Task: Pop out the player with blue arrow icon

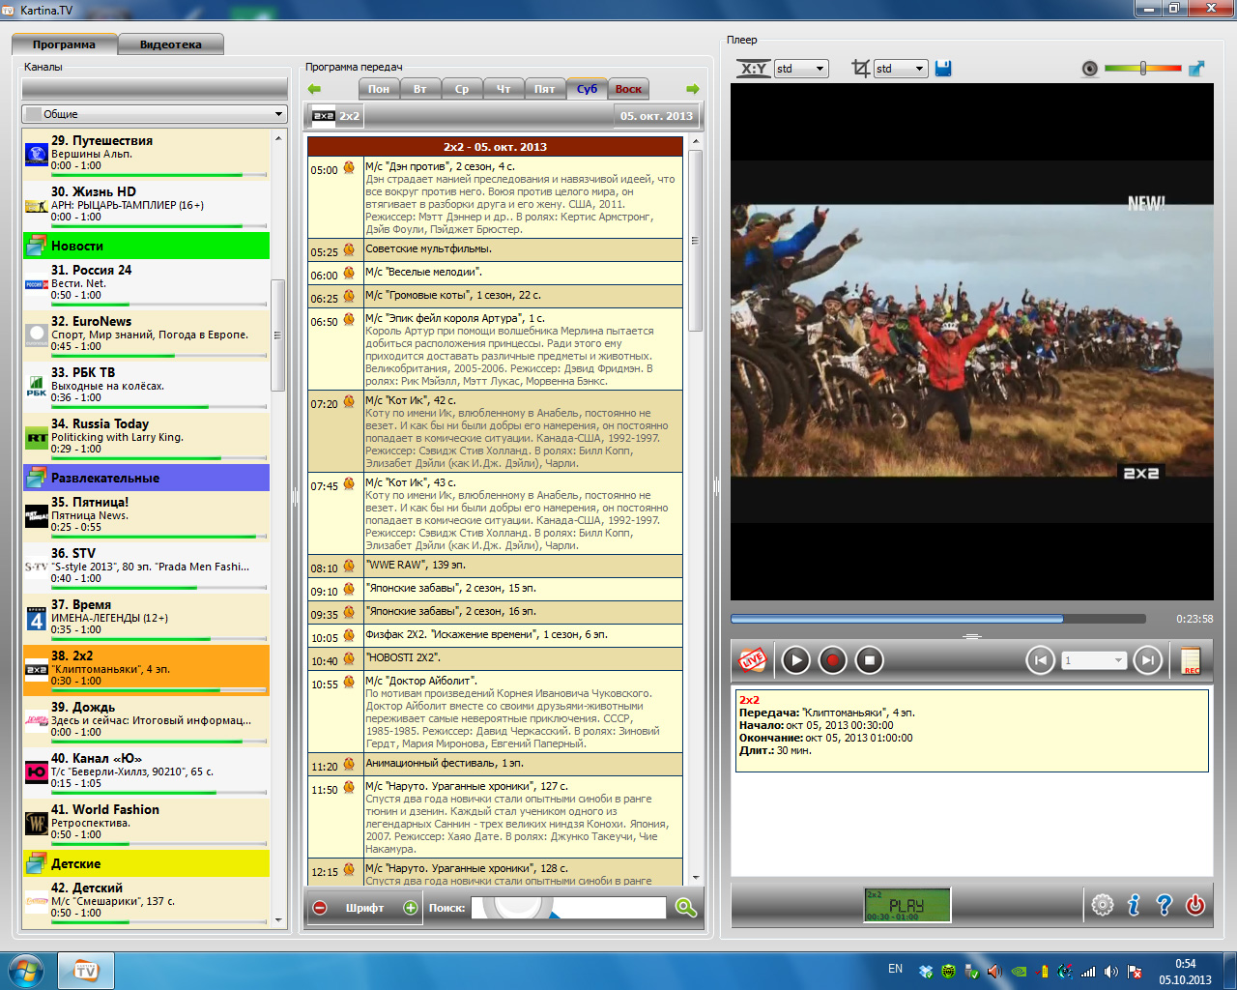Action: pos(1196,69)
